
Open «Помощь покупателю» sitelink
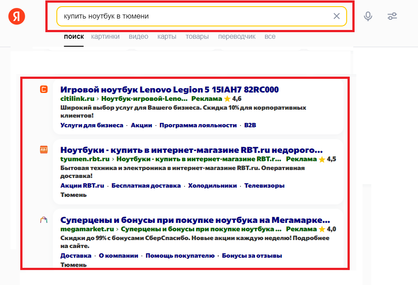click(180, 255)
